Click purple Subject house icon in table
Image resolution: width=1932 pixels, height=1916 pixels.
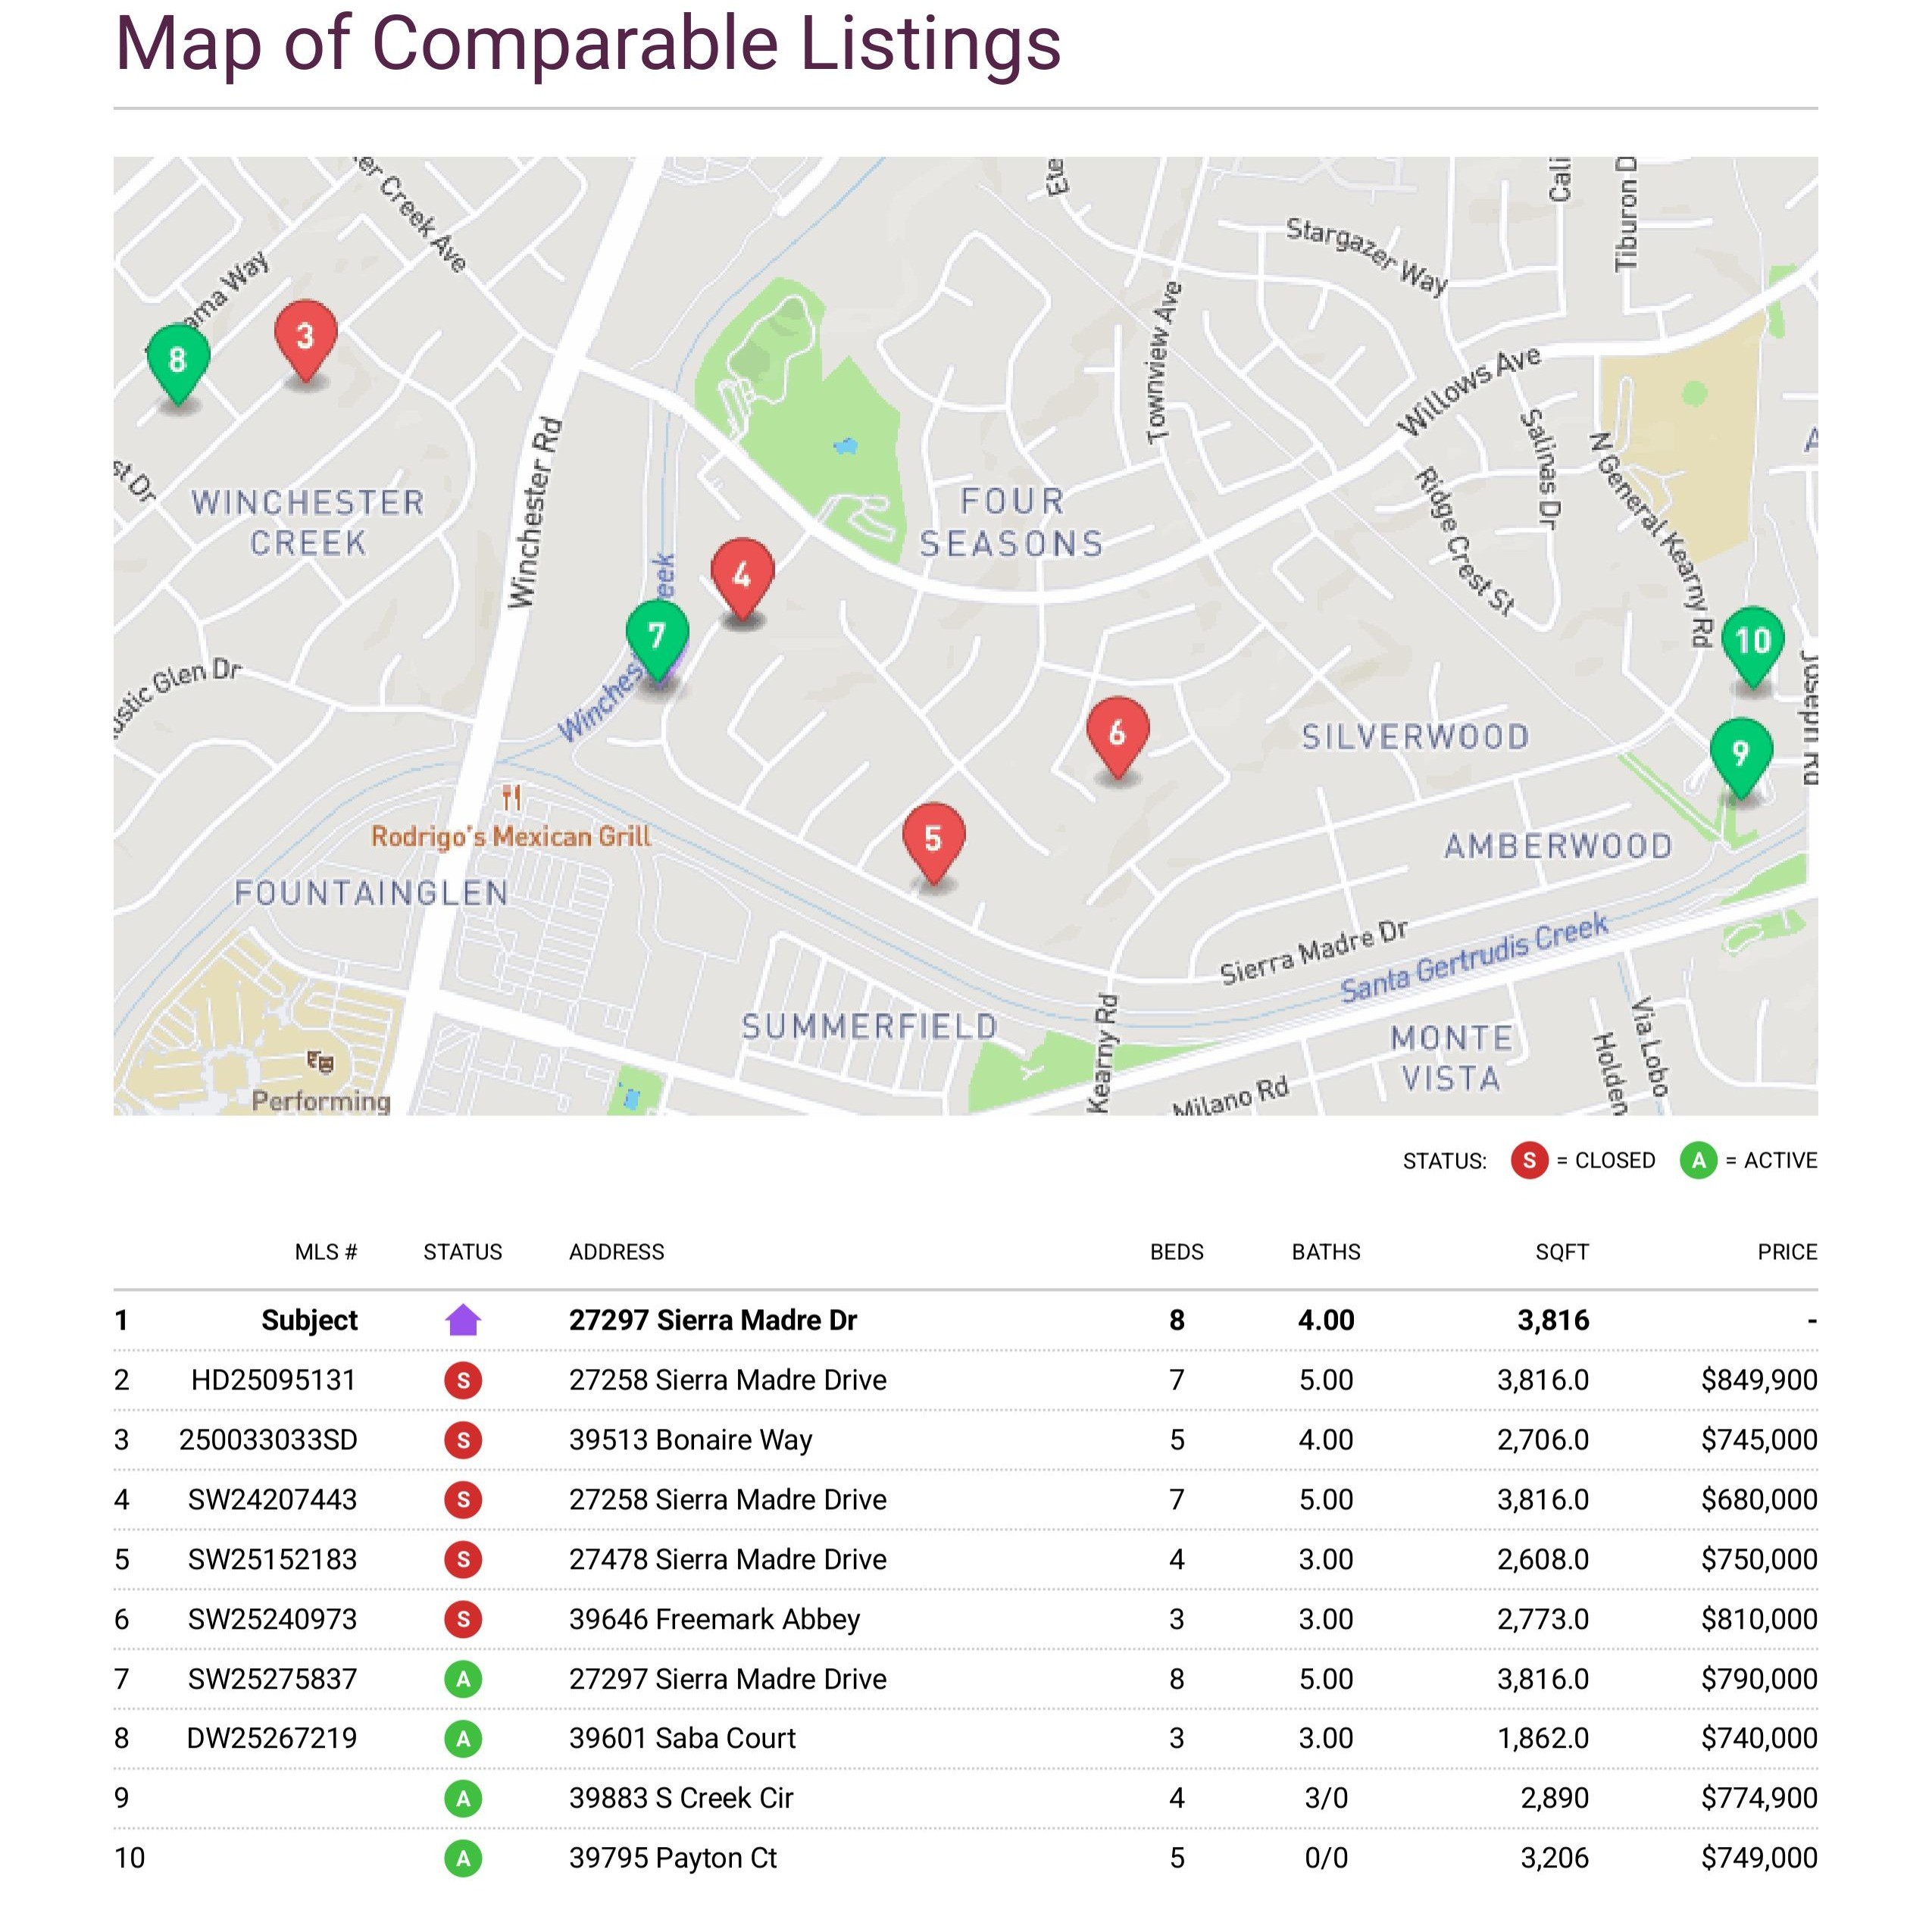[463, 1320]
